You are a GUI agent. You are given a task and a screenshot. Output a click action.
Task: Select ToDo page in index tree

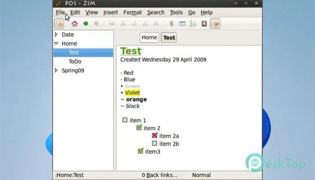75,62
